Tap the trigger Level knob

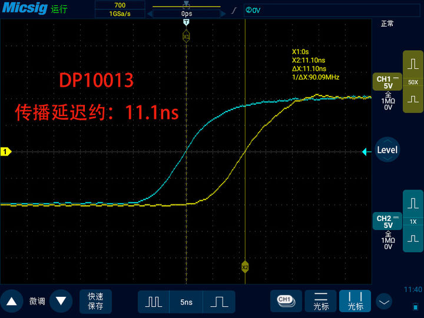387,150
